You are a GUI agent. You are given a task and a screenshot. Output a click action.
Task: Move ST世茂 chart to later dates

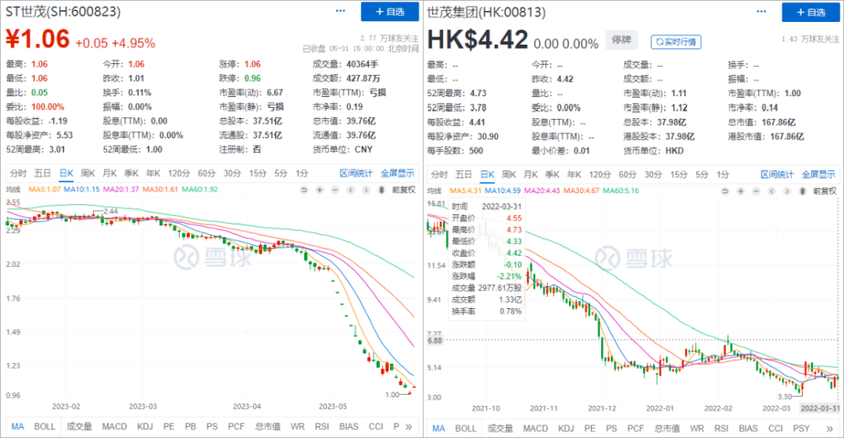tap(366, 190)
